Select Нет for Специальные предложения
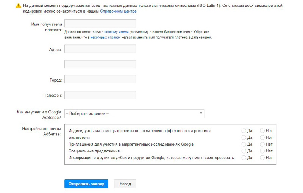The image size is (303, 193). [x=262, y=151]
